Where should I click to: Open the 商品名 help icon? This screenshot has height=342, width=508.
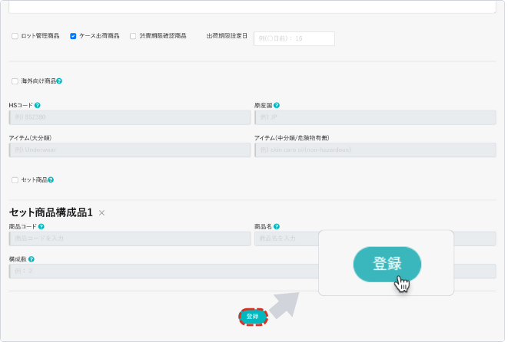(276, 227)
